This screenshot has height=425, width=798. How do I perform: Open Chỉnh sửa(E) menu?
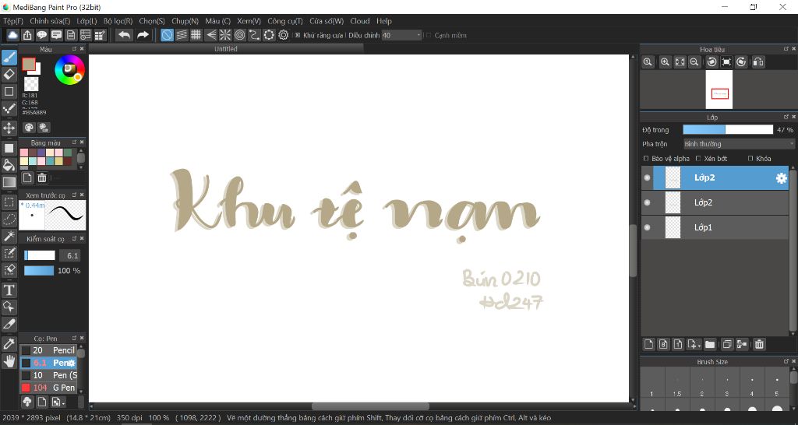[x=50, y=21]
